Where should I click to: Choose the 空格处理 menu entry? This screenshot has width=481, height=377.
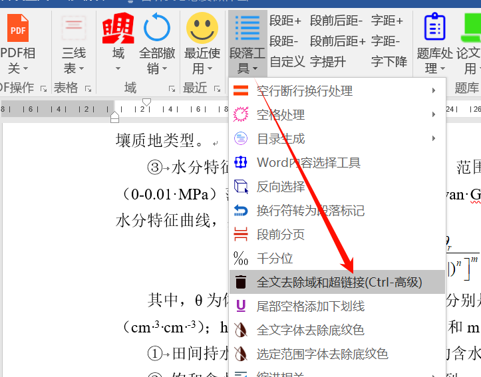point(337,114)
